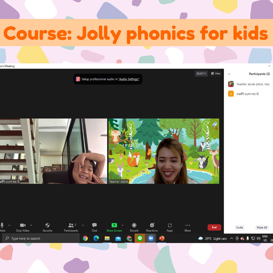
Task: Open Google Chrome from the taskbar
Action: pos(85,238)
